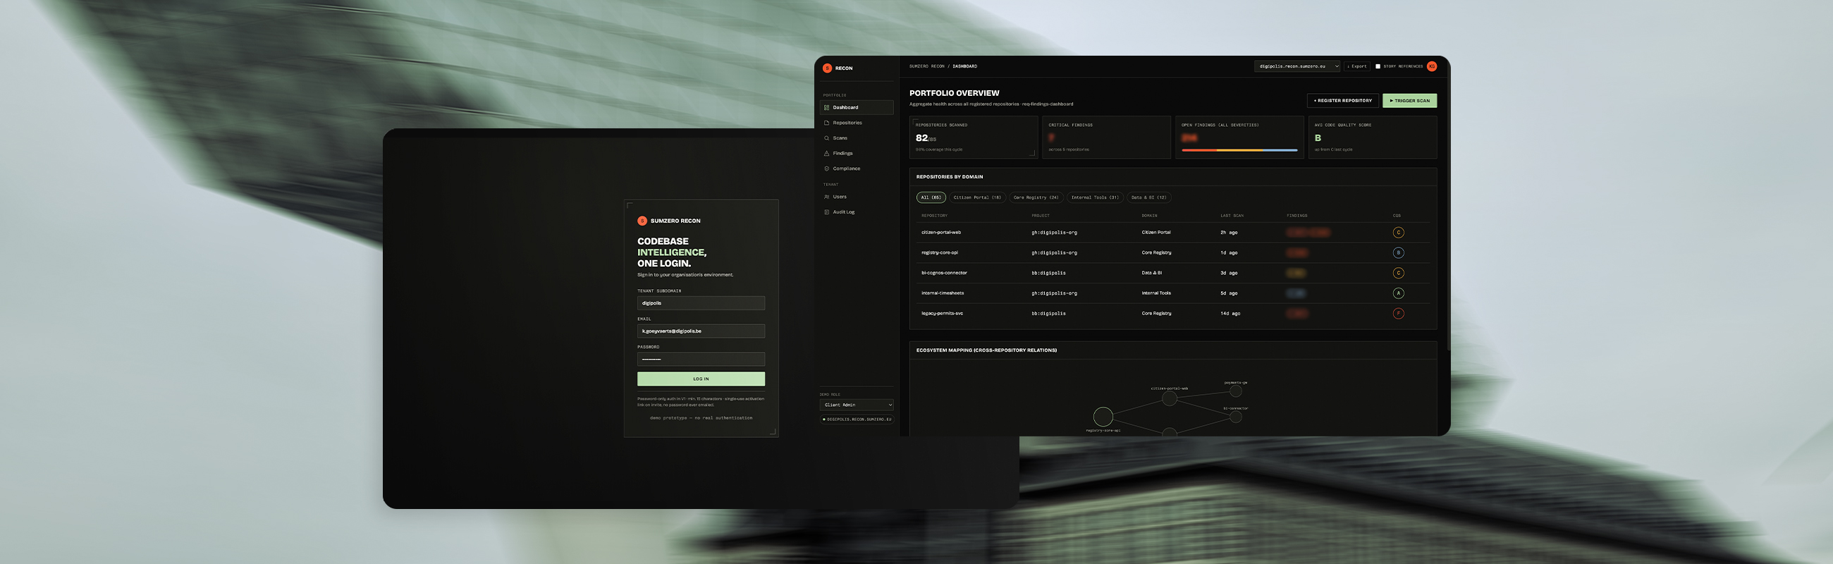Open Scans in the sidebar
Screen dimensions: 1833x564
[856, 138]
